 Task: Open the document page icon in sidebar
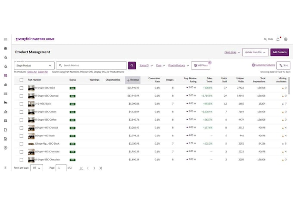(x=6, y=130)
